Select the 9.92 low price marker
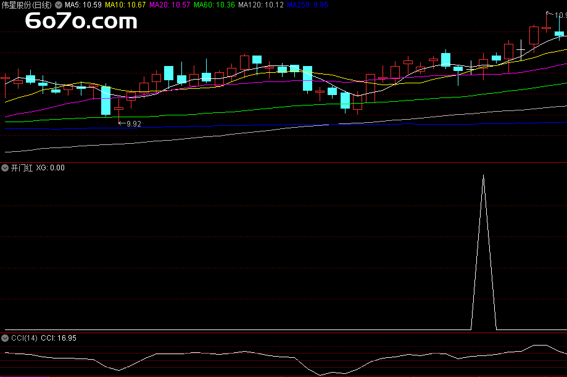 pyautogui.click(x=130, y=124)
